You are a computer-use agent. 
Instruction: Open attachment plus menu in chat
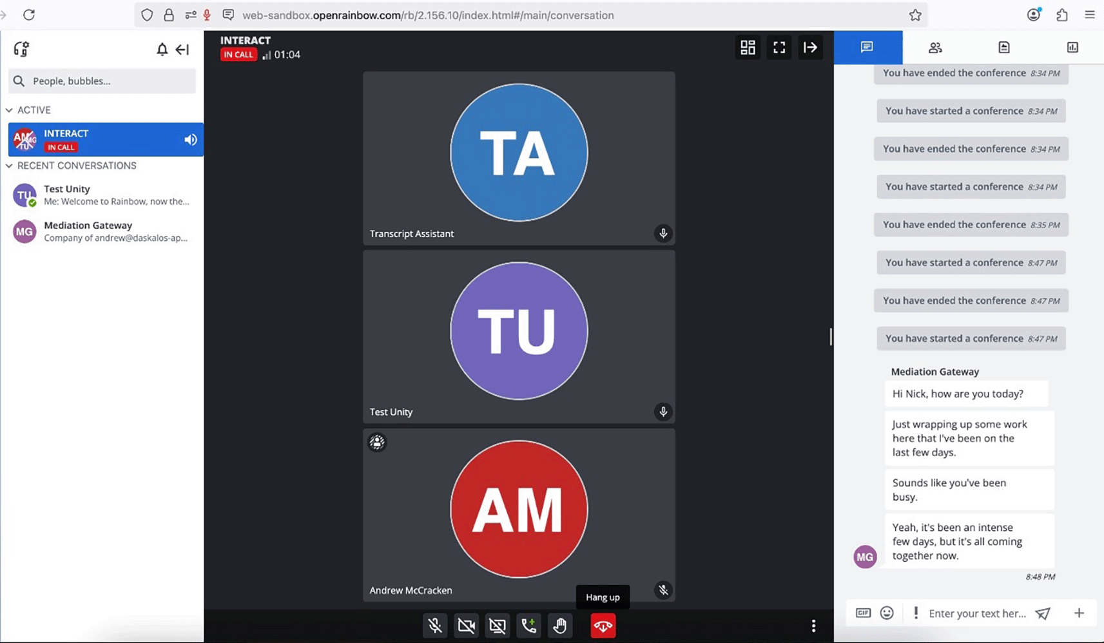point(1079,613)
